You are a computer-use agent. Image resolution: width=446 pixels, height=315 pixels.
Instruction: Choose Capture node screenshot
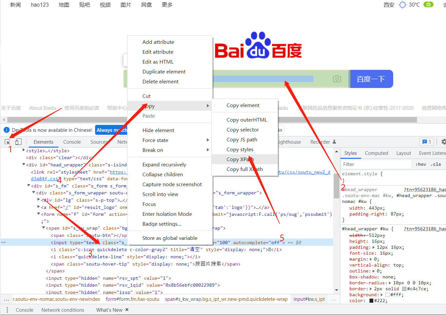coord(170,184)
